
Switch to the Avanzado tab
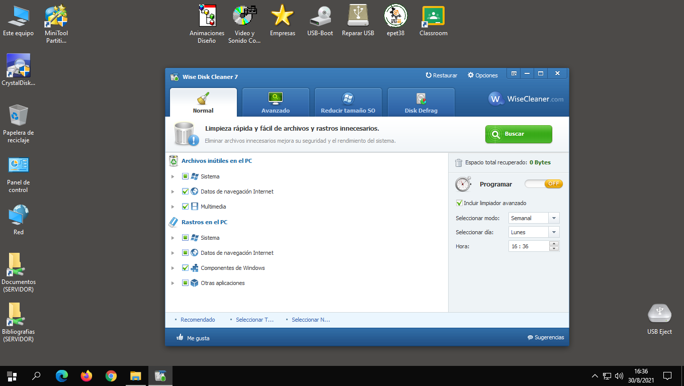[276, 103]
